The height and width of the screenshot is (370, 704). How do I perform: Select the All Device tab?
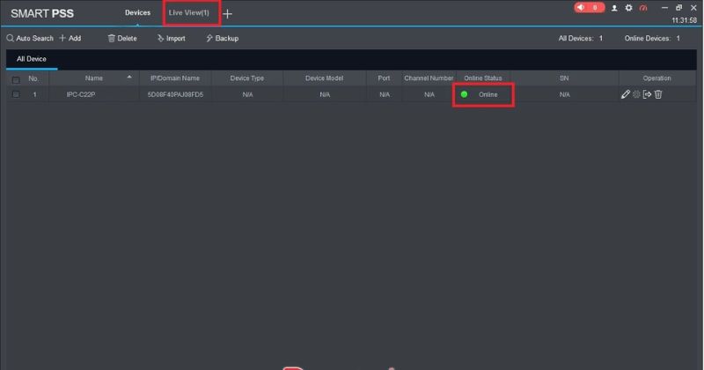(x=32, y=59)
